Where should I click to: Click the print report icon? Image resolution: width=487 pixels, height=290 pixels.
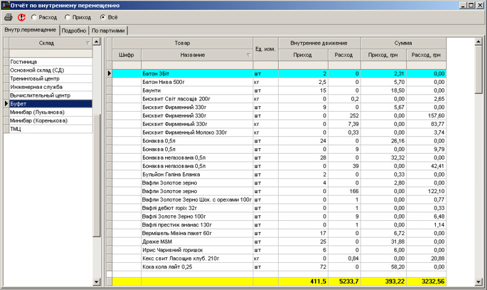[x=8, y=17]
